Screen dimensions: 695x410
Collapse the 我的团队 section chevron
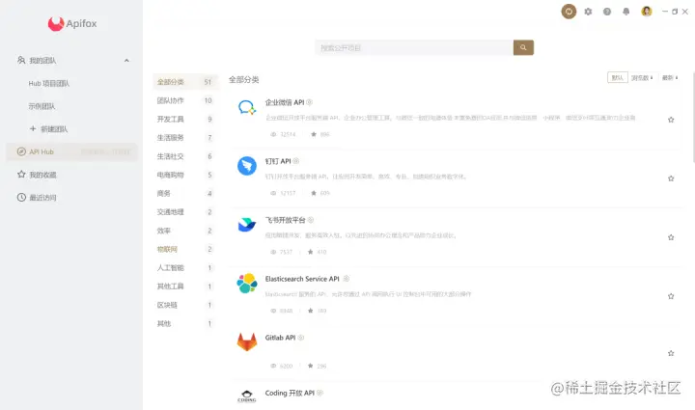(126, 61)
